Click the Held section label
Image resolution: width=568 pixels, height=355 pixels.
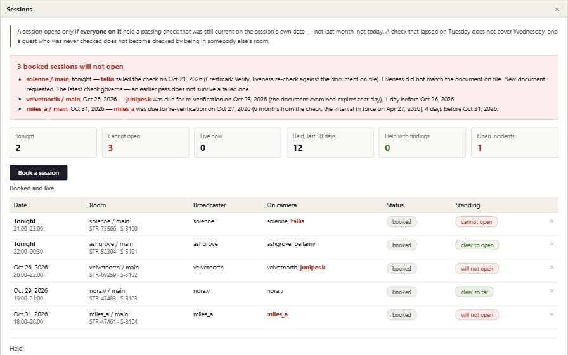coord(16,349)
